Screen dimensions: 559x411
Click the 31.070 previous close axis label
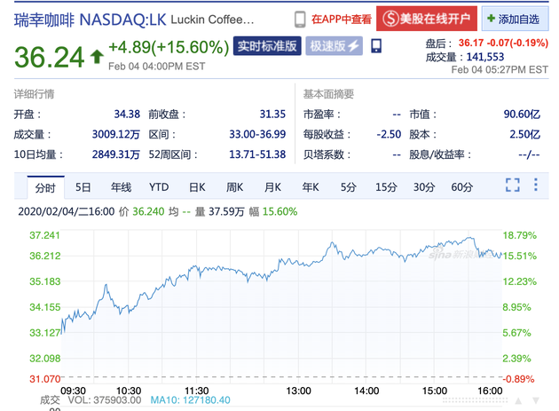[45, 379]
